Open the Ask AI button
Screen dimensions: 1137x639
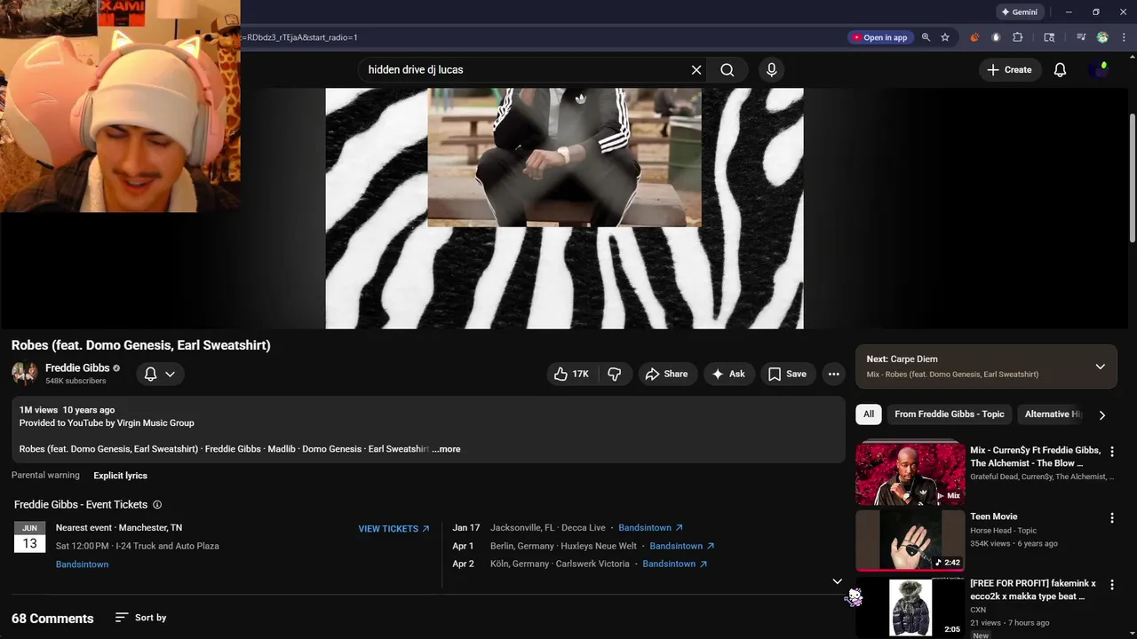[728, 375]
